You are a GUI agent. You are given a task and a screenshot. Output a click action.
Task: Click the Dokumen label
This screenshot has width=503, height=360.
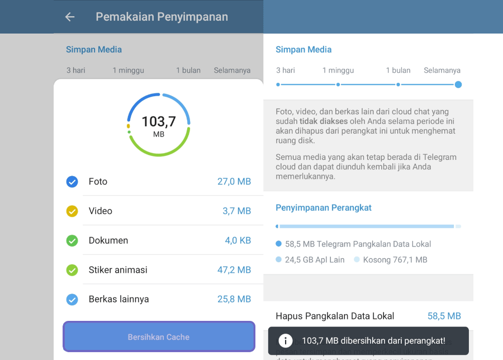tap(108, 240)
